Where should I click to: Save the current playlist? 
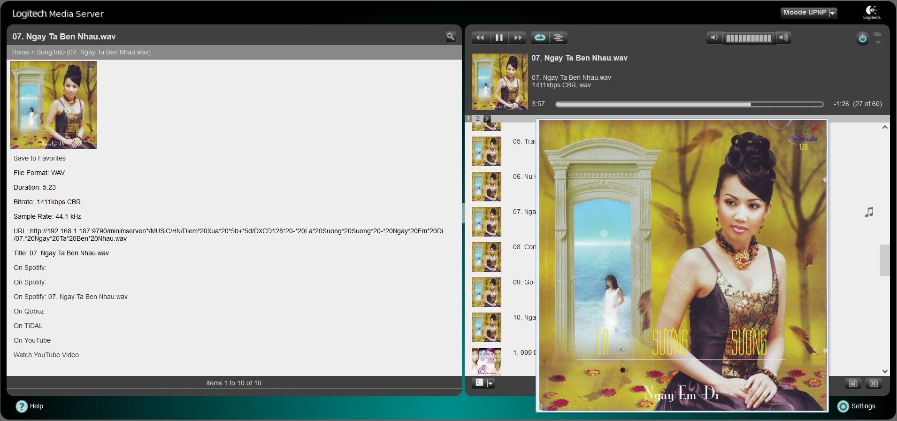click(x=853, y=383)
